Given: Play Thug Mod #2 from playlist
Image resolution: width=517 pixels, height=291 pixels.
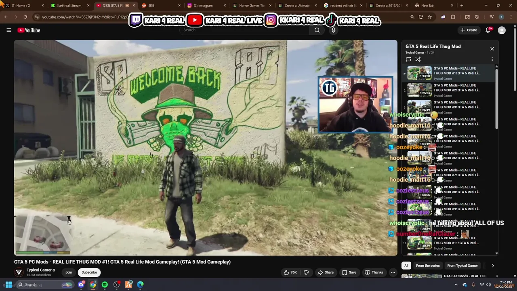Looking at the screenshot, I should coord(448,91).
